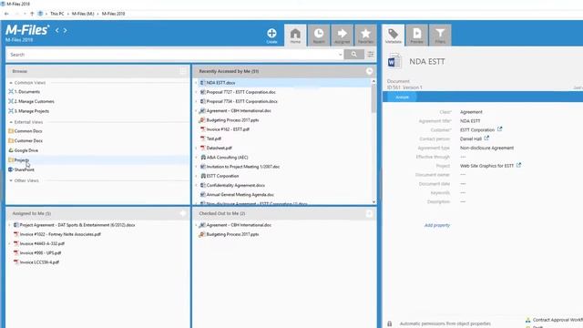Open the Assigned tab

point(343,36)
